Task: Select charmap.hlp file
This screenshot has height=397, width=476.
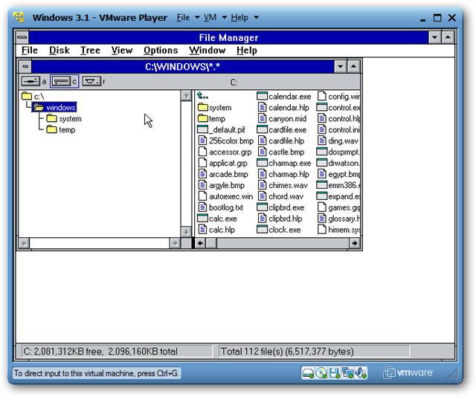Action: [283, 174]
